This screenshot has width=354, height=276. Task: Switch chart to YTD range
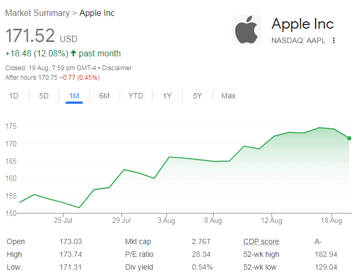[136, 96]
